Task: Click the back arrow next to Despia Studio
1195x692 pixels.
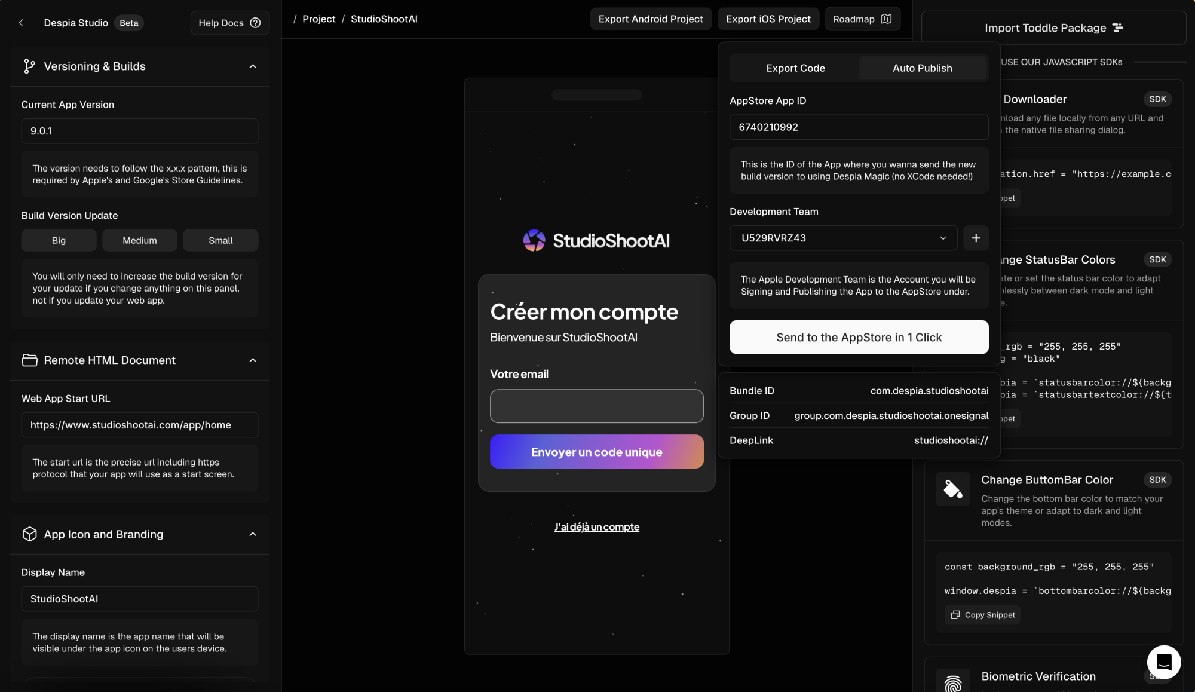Action: point(21,23)
